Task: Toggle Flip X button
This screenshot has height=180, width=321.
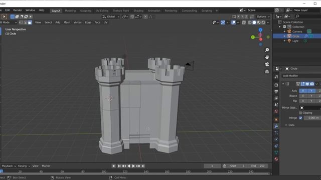Action: (x=303, y=101)
